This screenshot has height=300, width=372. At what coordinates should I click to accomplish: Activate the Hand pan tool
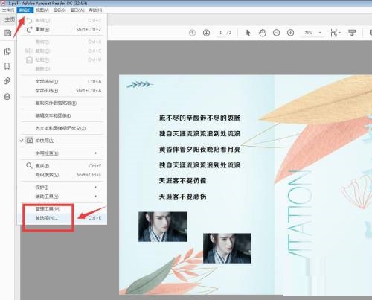tap(263, 33)
